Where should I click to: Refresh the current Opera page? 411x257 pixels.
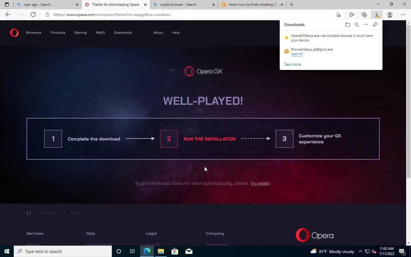(x=33, y=15)
